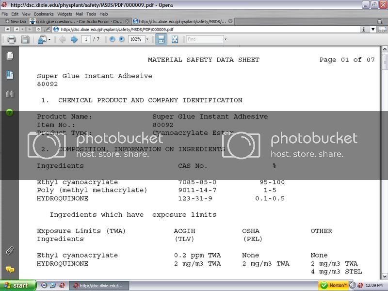Image resolution: width=388 pixels, height=291 pixels.
Task: Open the Help menu
Action: point(104,14)
